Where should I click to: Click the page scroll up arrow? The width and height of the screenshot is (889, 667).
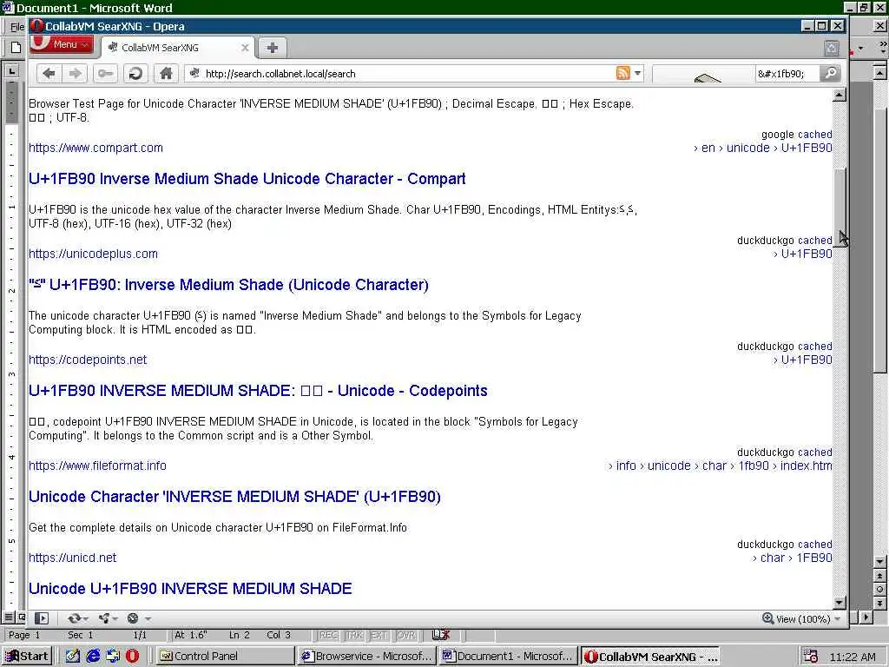pos(840,94)
